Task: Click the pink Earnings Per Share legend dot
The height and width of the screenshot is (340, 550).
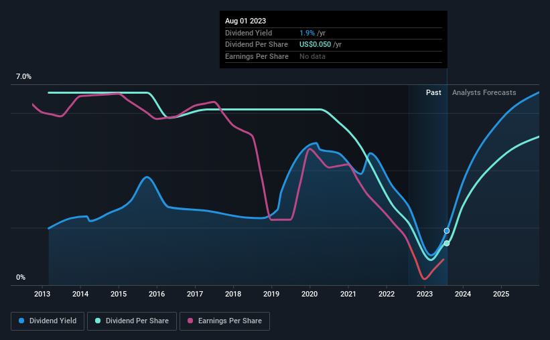Action: tap(190, 321)
